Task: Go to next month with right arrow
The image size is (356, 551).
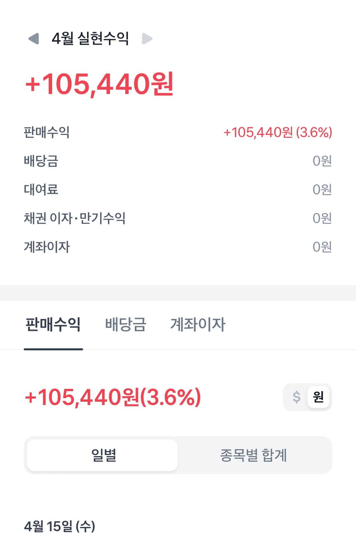Action: tap(147, 39)
